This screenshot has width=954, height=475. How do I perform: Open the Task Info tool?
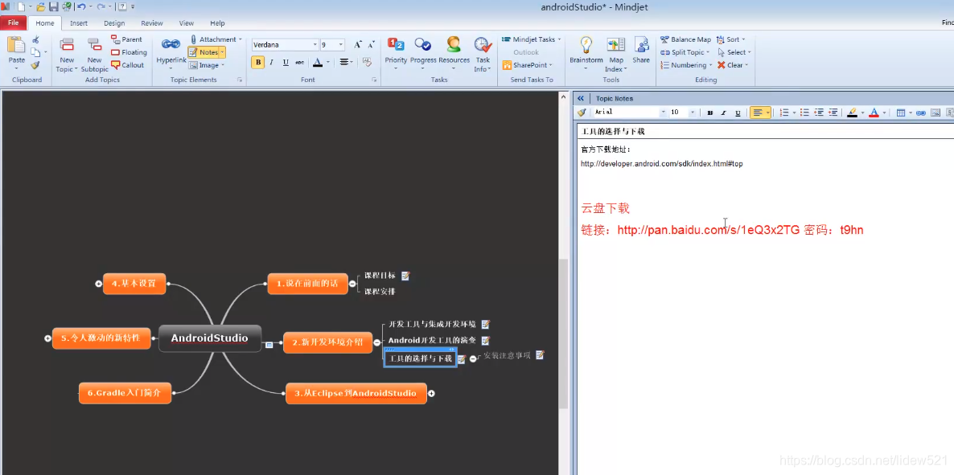click(x=483, y=54)
